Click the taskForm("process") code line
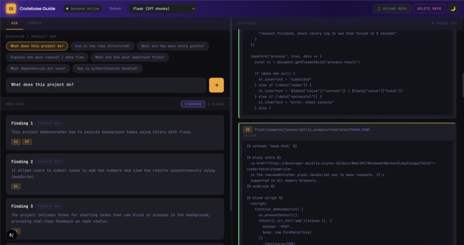The width and height of the screenshot is (464, 245). [286, 56]
